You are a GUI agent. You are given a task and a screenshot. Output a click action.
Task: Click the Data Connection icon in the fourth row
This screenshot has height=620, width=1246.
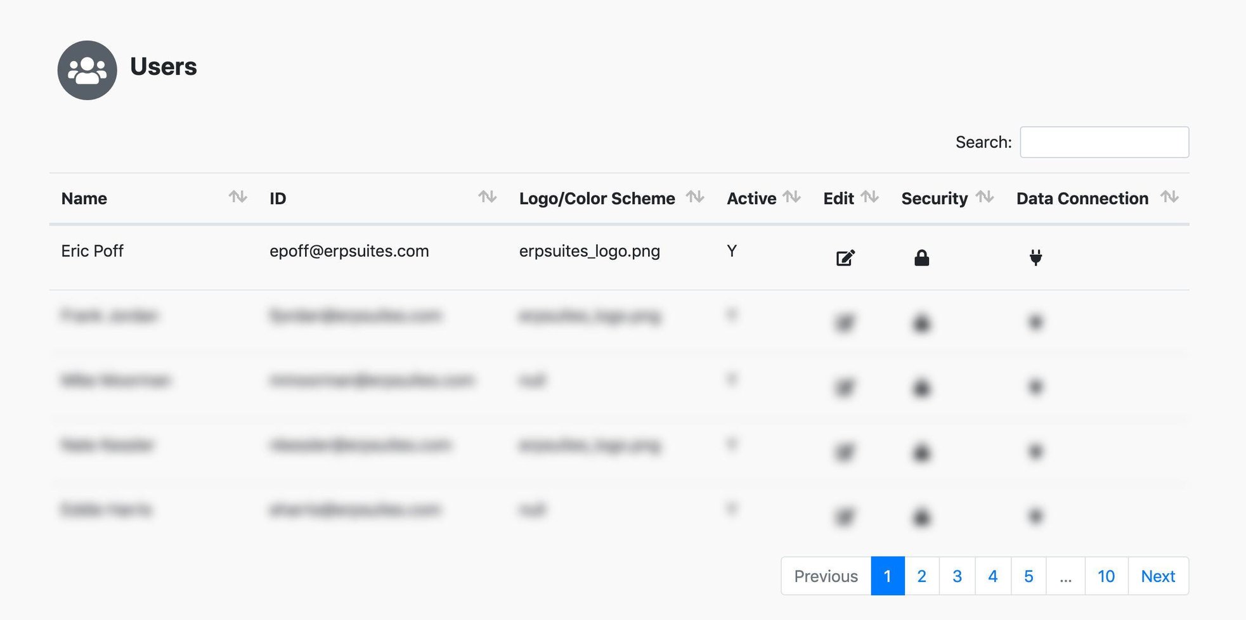(x=1035, y=452)
